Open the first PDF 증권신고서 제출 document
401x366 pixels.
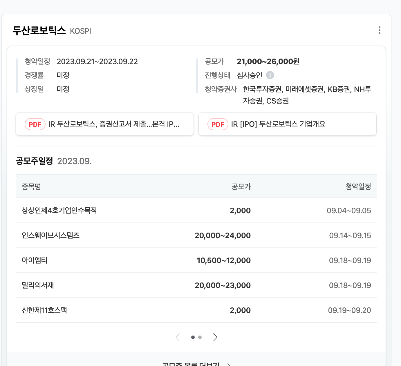[105, 124]
